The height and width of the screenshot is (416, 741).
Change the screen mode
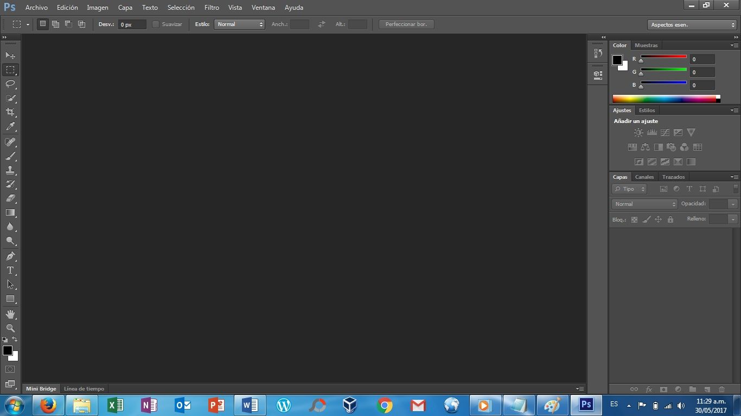(10, 384)
